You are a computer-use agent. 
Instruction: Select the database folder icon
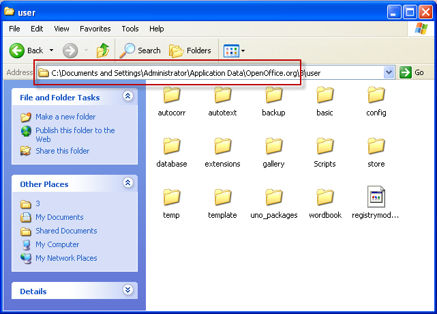tap(172, 146)
